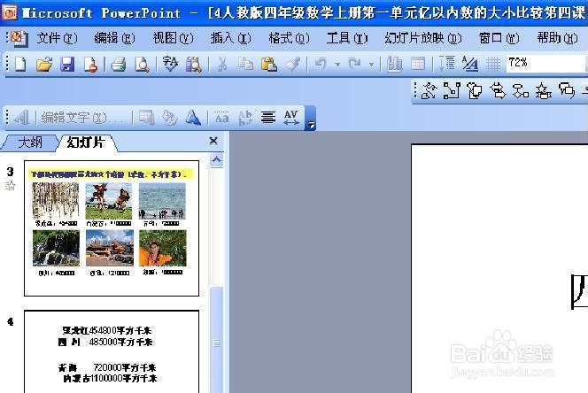Switch to the 幻灯片 slides tab

(86, 143)
